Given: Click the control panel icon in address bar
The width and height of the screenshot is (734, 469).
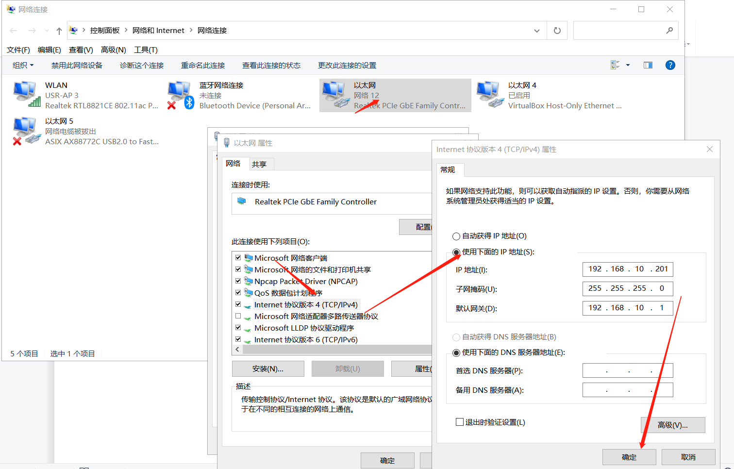Looking at the screenshot, I should coord(73,30).
